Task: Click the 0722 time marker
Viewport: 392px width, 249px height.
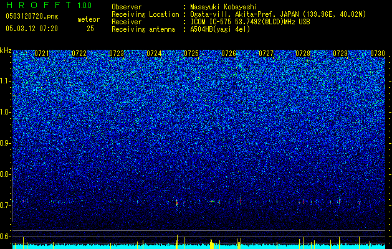Action: (79, 54)
